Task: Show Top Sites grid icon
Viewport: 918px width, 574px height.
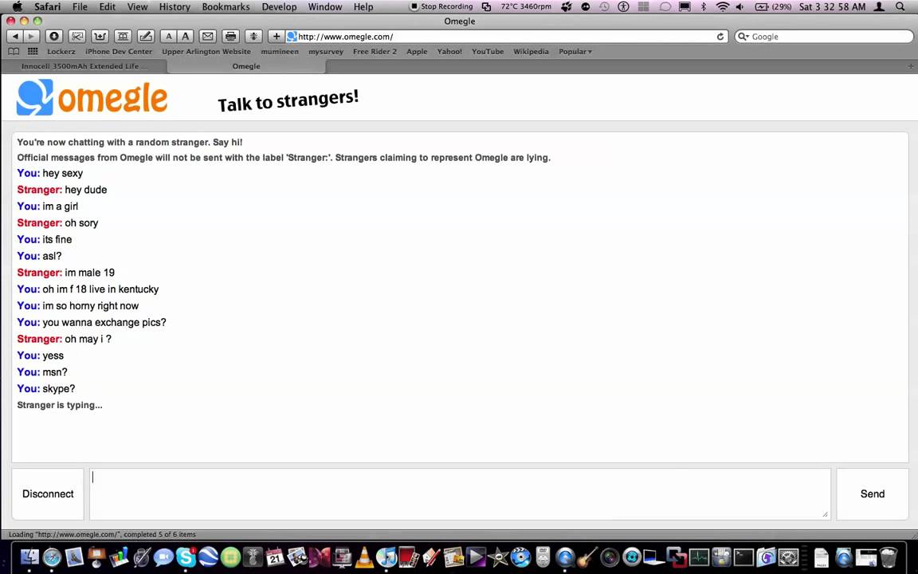Action: click(x=33, y=52)
